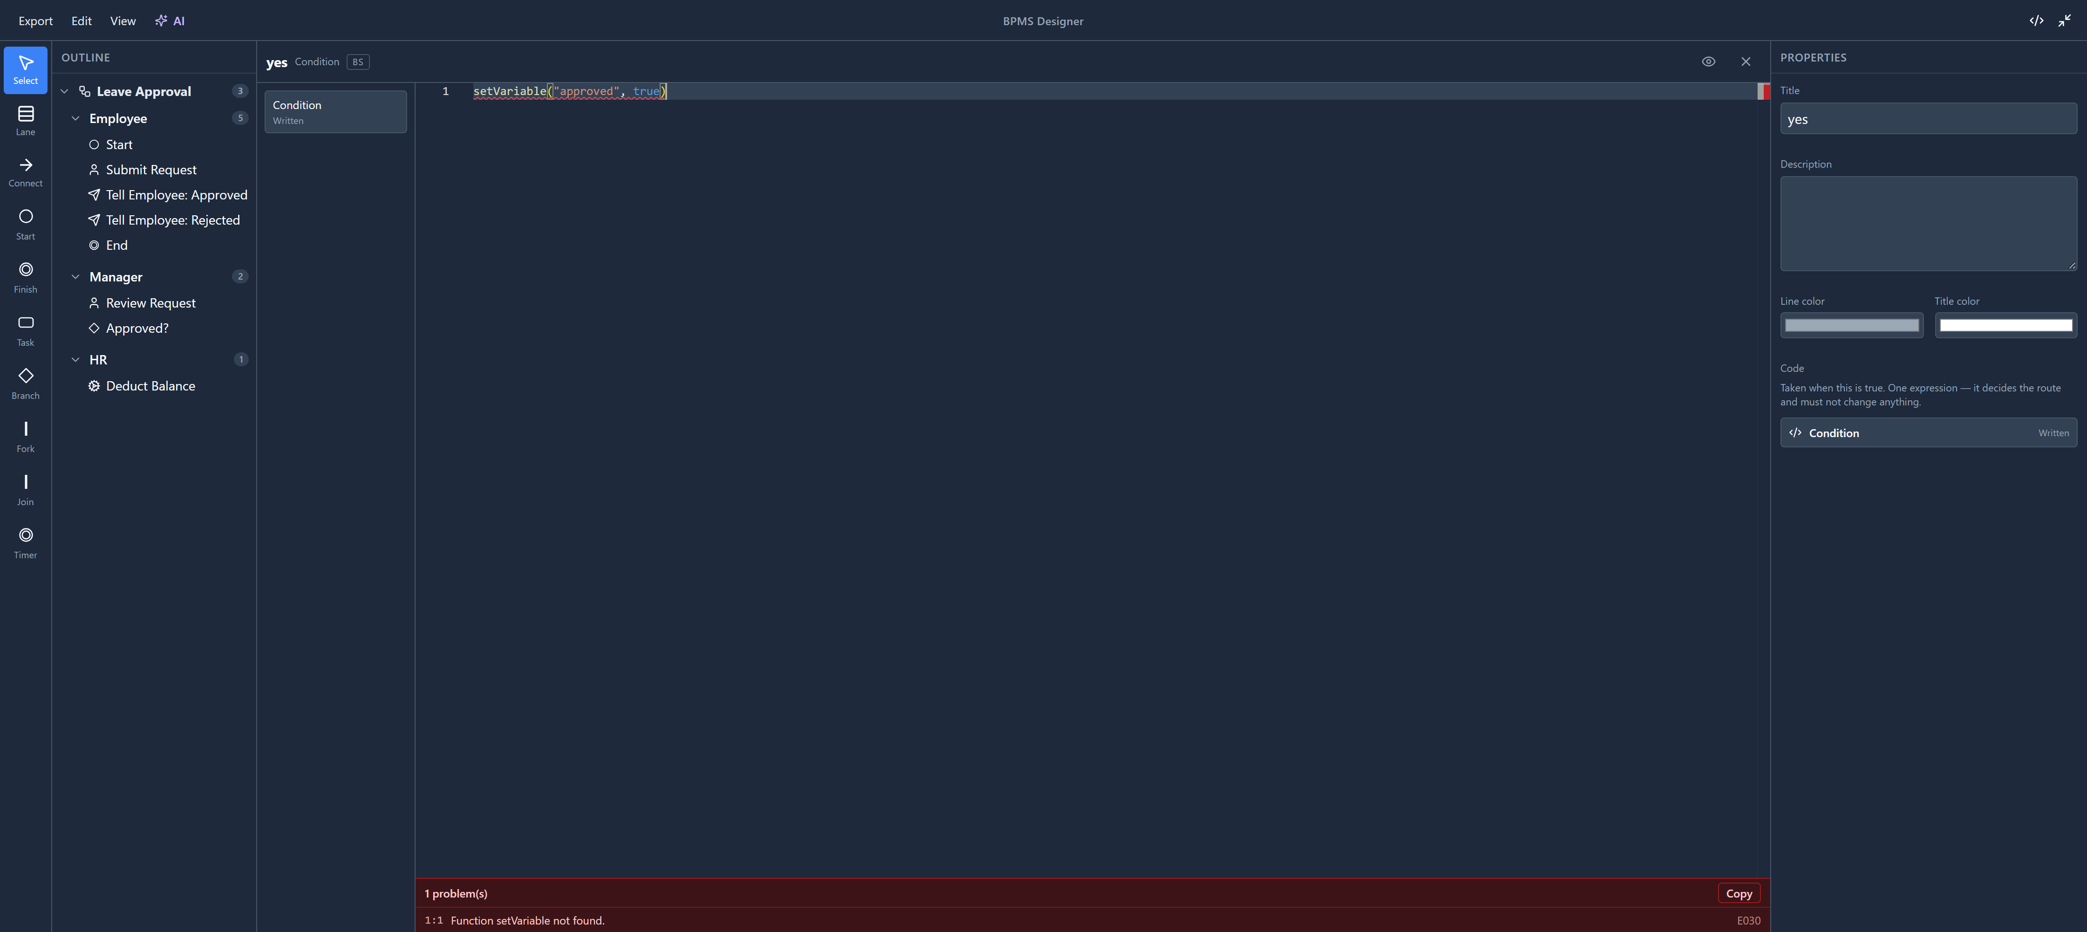Pick the Finish event tool
The height and width of the screenshot is (932, 2087).
point(25,278)
